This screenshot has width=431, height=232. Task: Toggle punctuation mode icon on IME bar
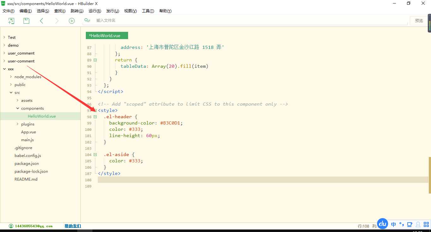[401, 224]
